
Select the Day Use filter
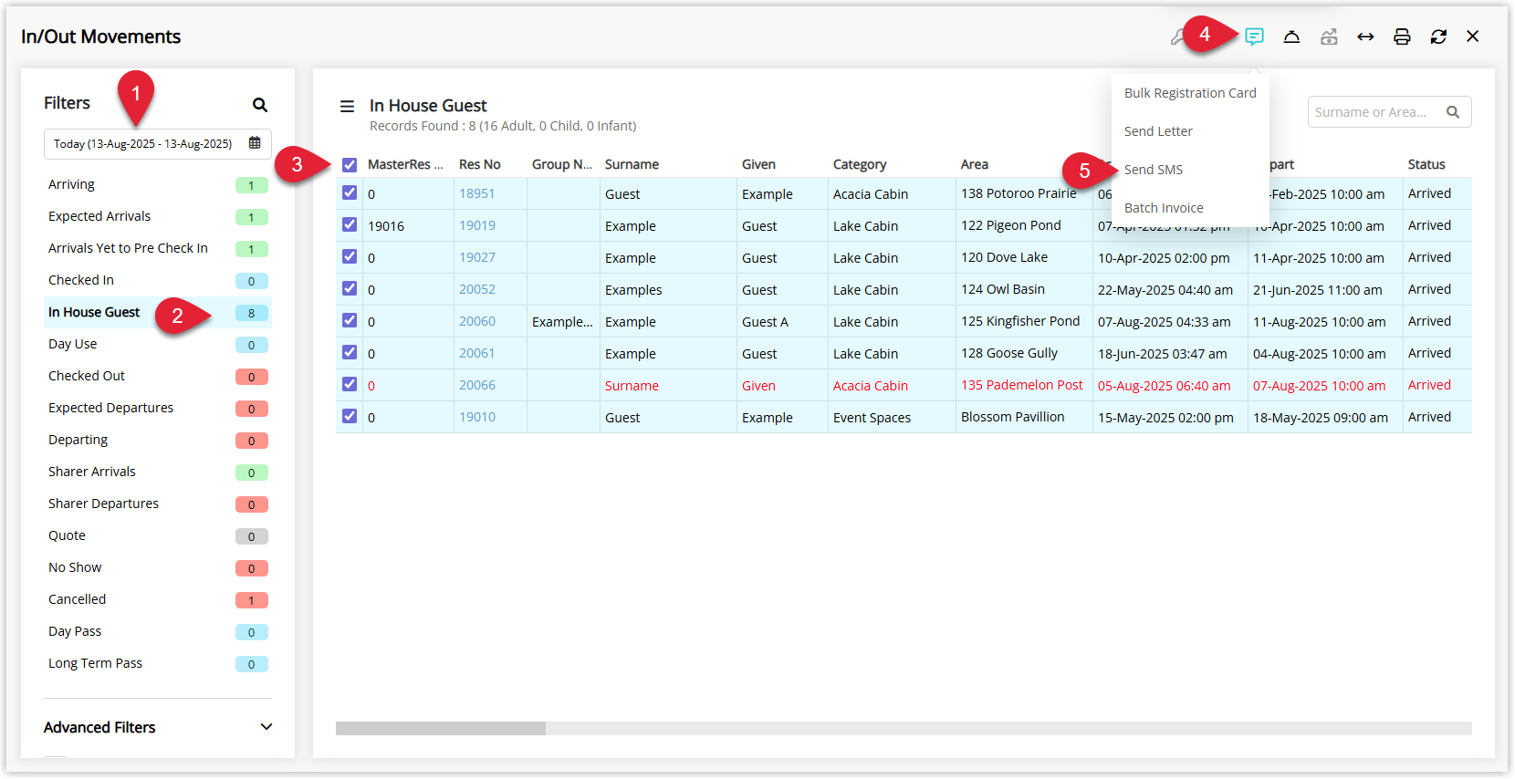coord(158,344)
